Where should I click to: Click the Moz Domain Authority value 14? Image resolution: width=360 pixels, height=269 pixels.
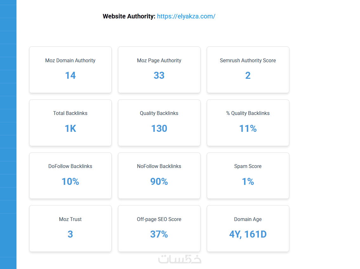[70, 76]
